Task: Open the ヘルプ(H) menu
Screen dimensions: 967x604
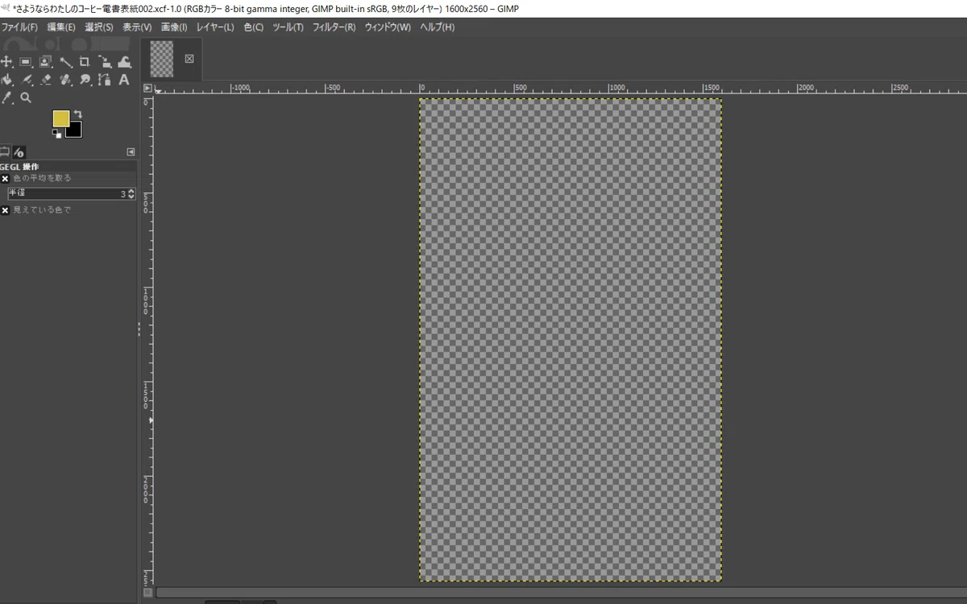Action: (437, 27)
